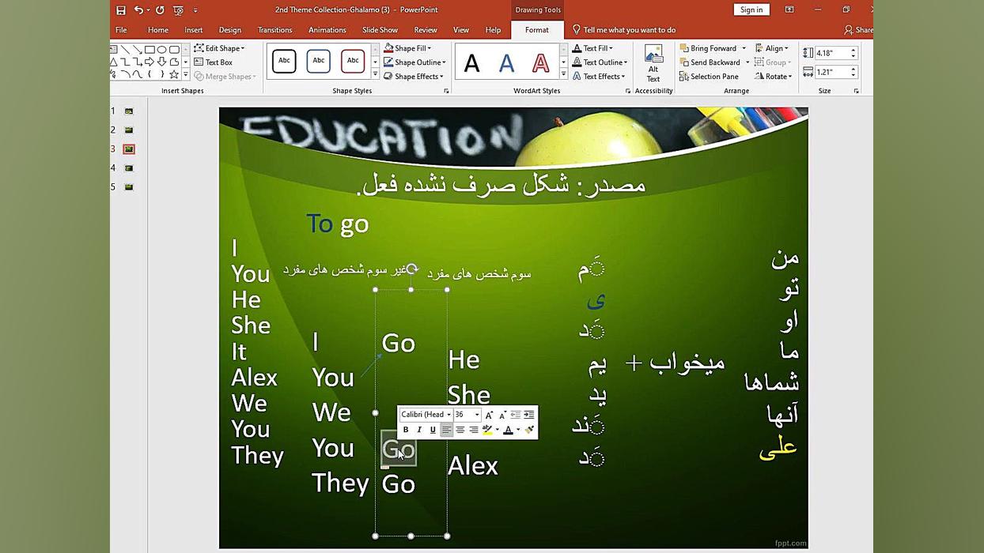Toggle Align Right in the mini toolbar
Viewport: 984px width, 553px height.
click(473, 430)
